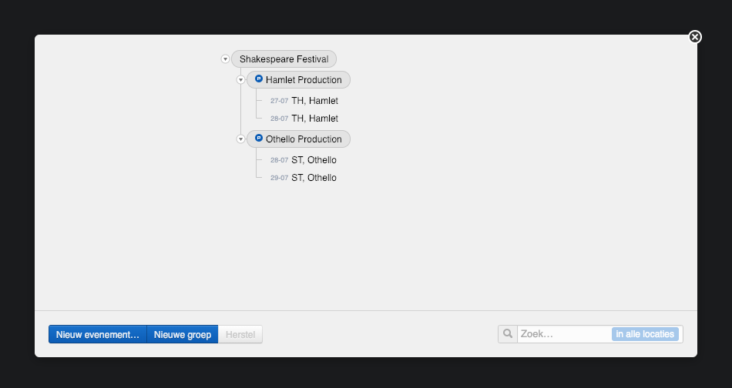Collapse the Hamlet Production node
The width and height of the screenshot is (732, 388).
coord(240,80)
